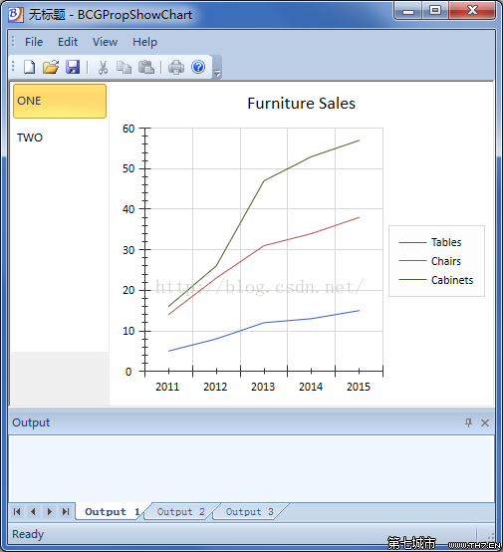Click the 60 y-axis label

point(128,129)
